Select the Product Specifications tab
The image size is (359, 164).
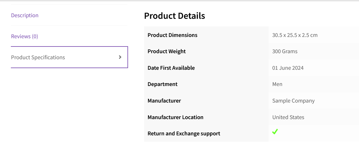[38, 57]
